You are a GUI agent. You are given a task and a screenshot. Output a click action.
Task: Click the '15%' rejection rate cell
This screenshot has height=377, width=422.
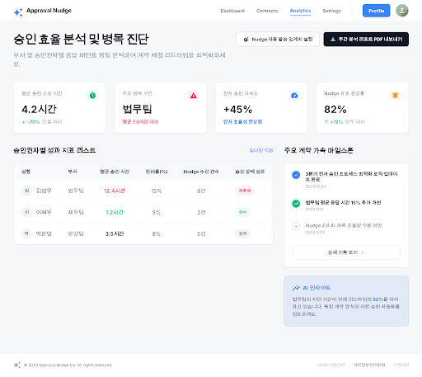click(x=157, y=191)
